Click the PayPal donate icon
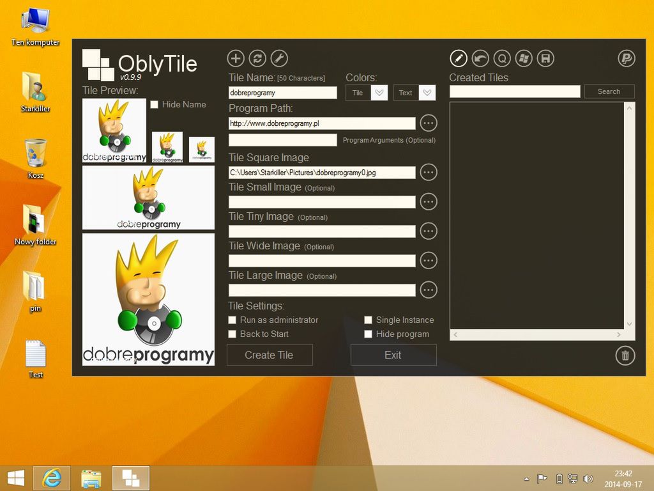Image resolution: width=654 pixels, height=491 pixels. 626,58
